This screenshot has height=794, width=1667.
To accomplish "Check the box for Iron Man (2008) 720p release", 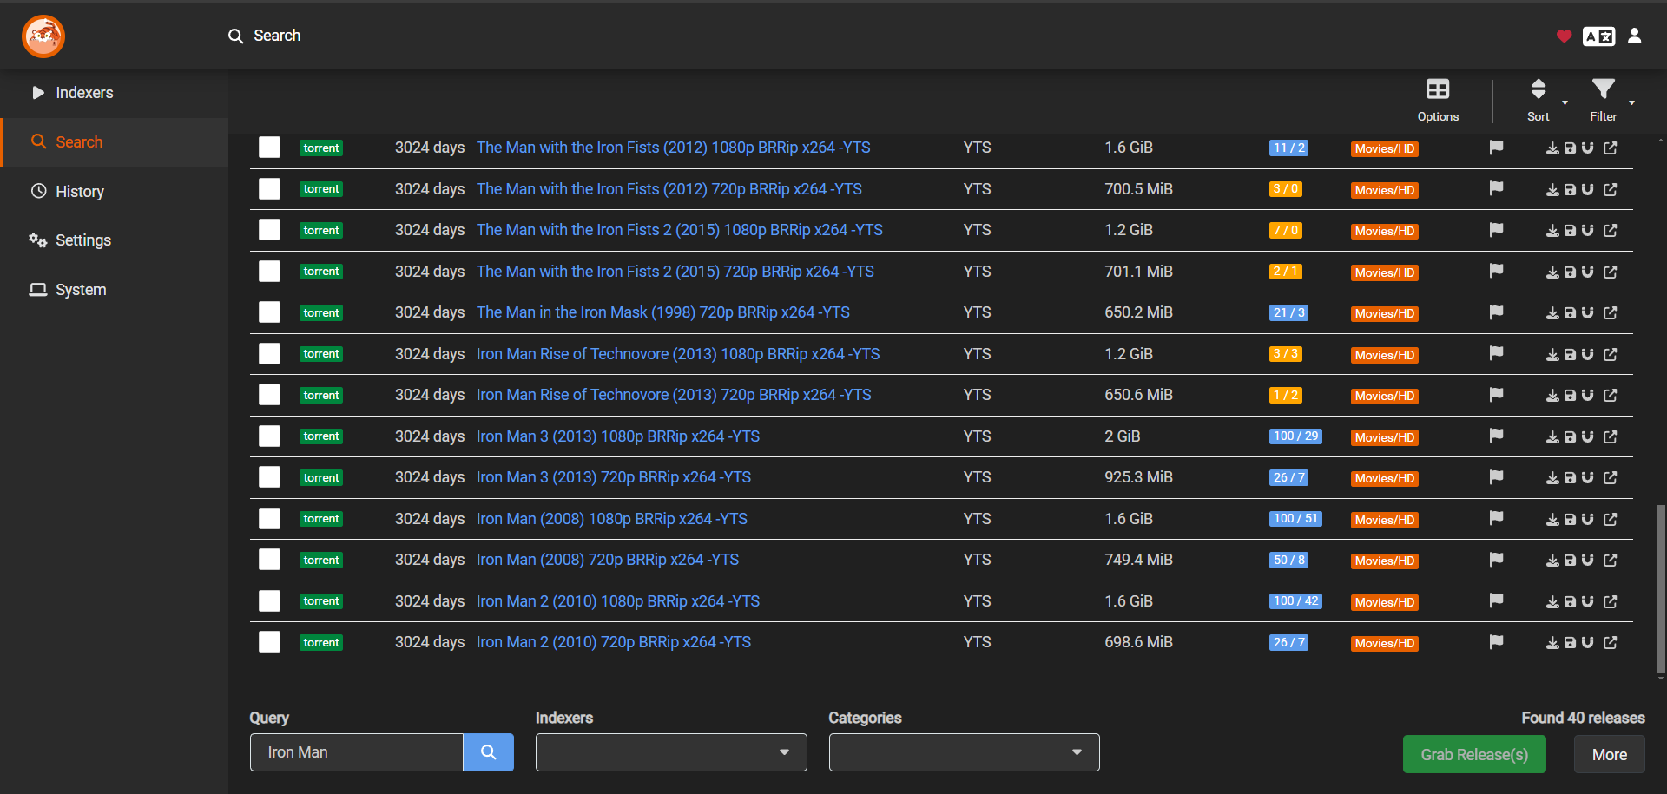I will click(x=270, y=560).
